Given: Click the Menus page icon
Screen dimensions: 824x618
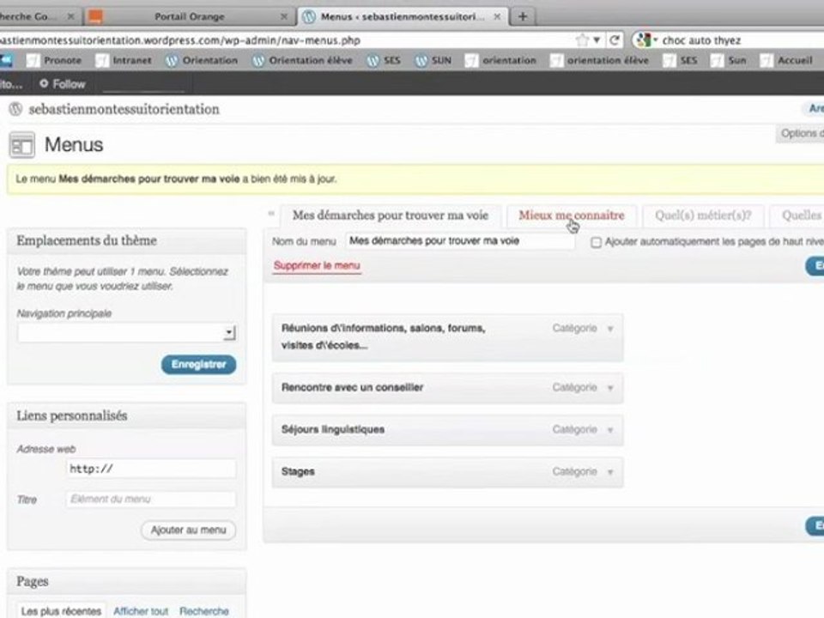Looking at the screenshot, I should pyautogui.click(x=22, y=146).
